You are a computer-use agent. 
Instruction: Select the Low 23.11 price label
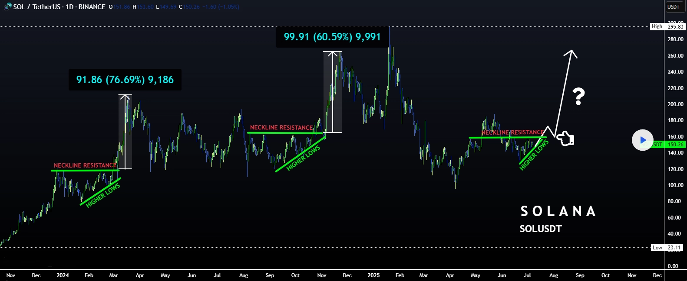click(x=667, y=248)
